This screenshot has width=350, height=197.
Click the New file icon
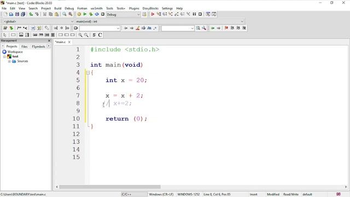[x=5, y=14]
